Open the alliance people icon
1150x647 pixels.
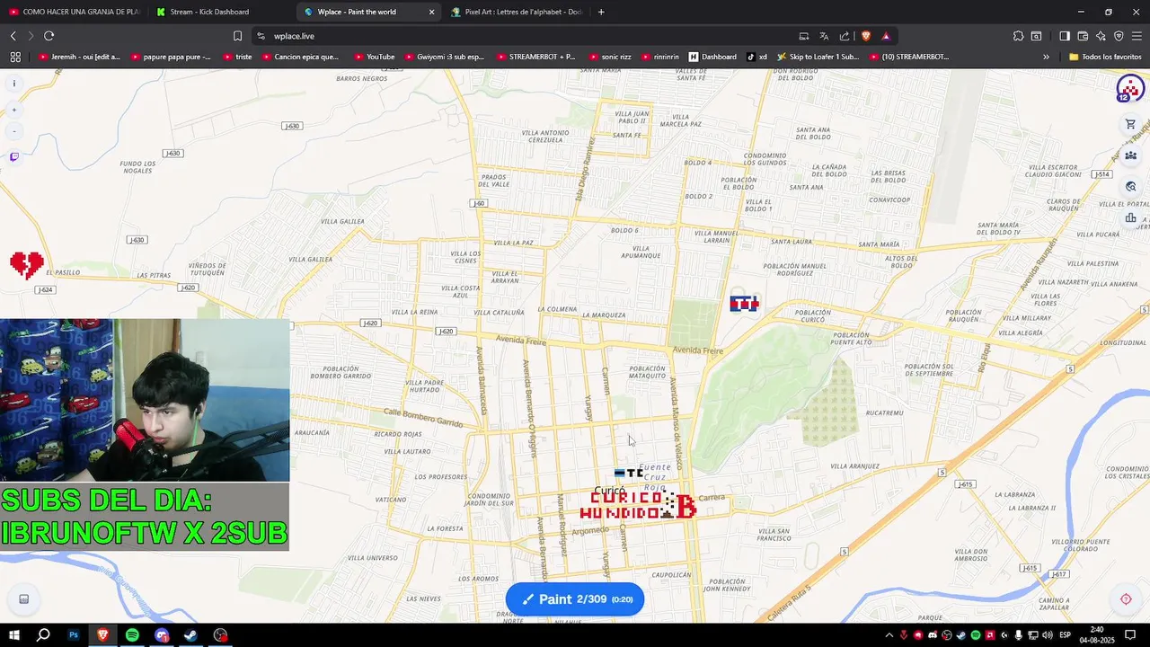point(1130,155)
